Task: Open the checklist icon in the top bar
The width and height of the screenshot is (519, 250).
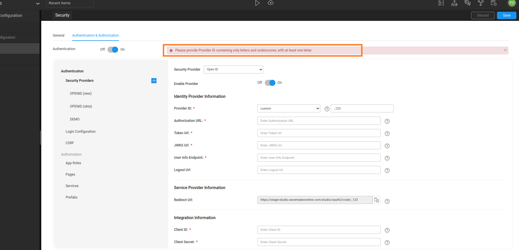Action: [x=441, y=3]
